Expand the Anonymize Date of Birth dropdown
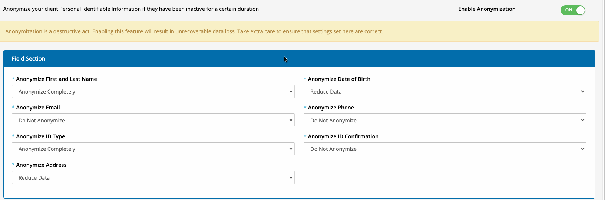 pos(445,92)
